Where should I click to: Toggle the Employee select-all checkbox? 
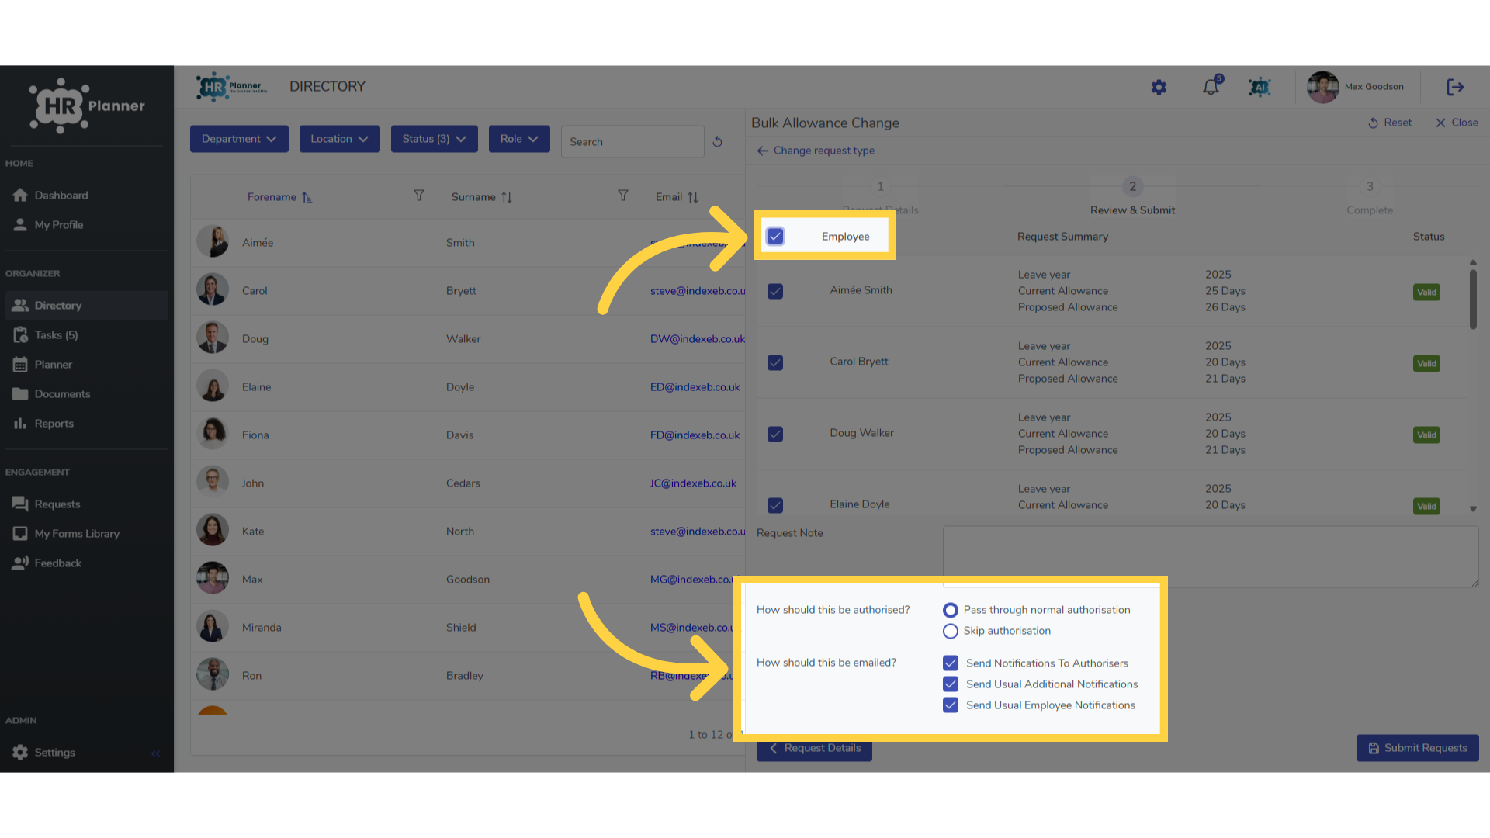point(775,237)
